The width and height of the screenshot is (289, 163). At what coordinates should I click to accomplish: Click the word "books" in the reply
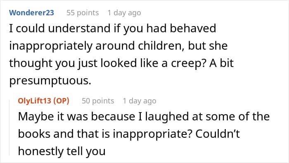[34, 134]
